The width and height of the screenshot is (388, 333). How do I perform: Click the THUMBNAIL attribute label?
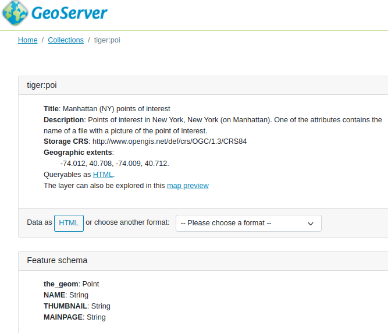65,306
